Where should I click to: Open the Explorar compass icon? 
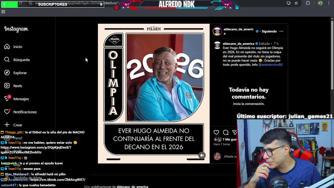point(7,73)
